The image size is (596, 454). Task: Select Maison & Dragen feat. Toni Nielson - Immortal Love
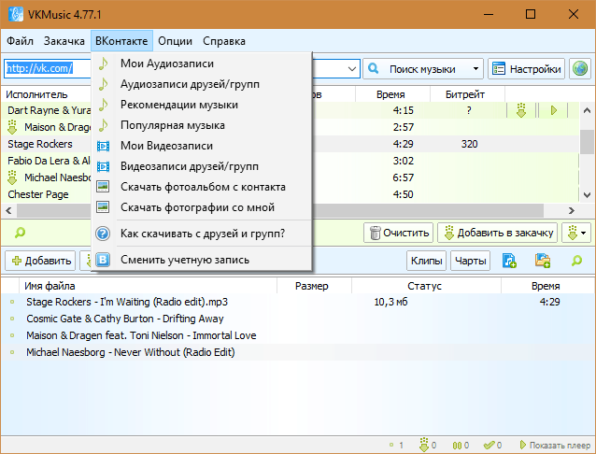(x=298, y=335)
